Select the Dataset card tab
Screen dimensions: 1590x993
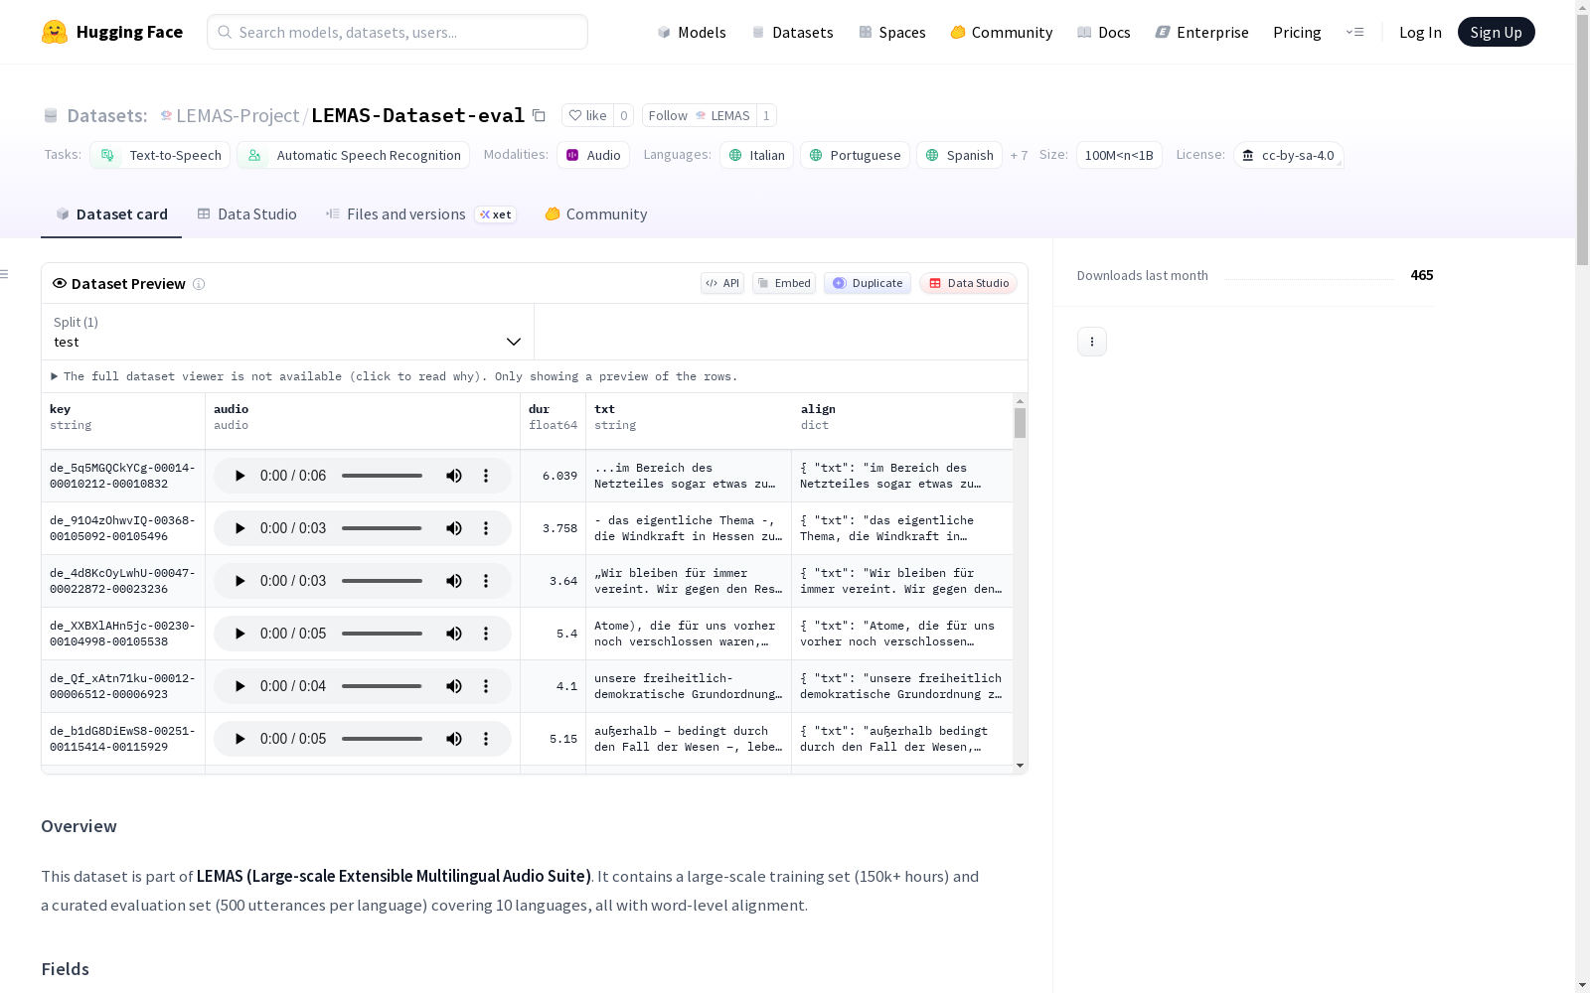coord(111,213)
